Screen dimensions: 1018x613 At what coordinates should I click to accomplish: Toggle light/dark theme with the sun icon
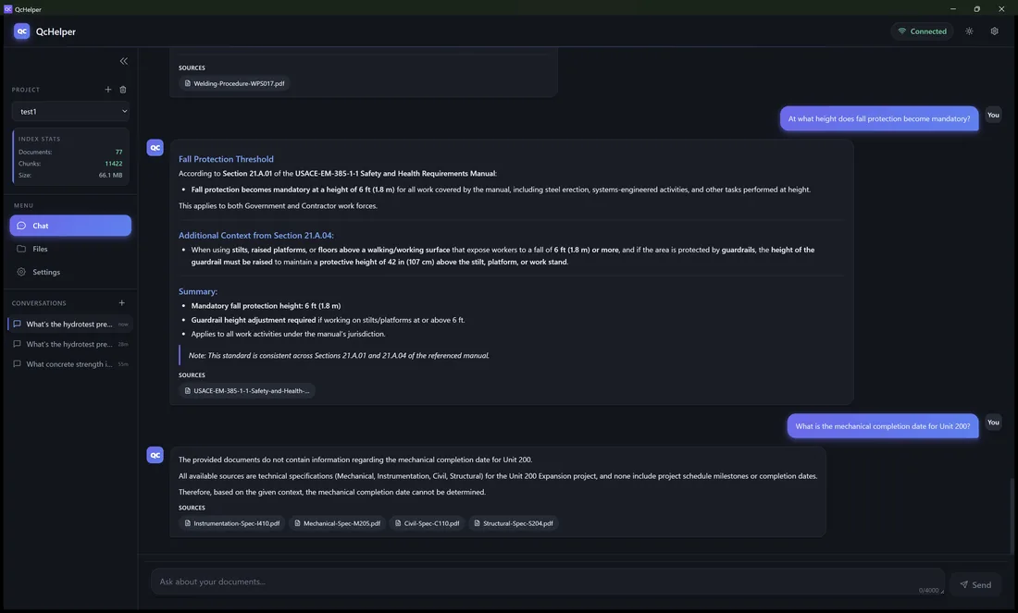(x=969, y=31)
